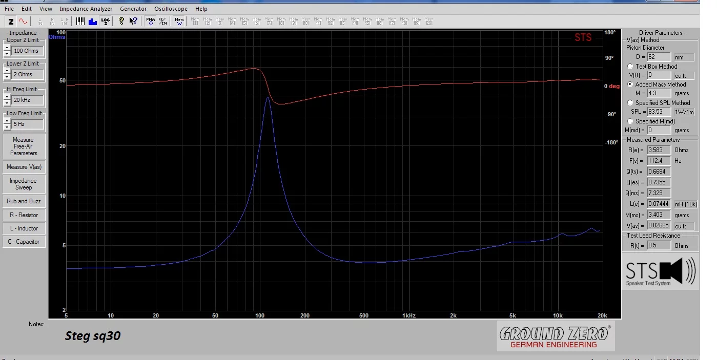Select the Z impedance mode icon

pos(11,22)
